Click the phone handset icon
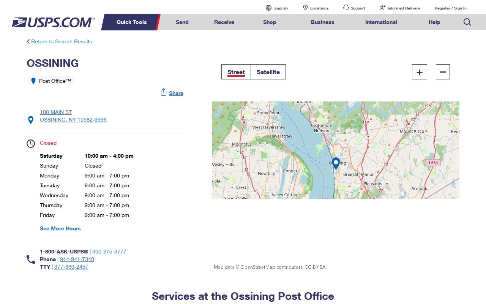The image size is (486, 304). [31, 260]
